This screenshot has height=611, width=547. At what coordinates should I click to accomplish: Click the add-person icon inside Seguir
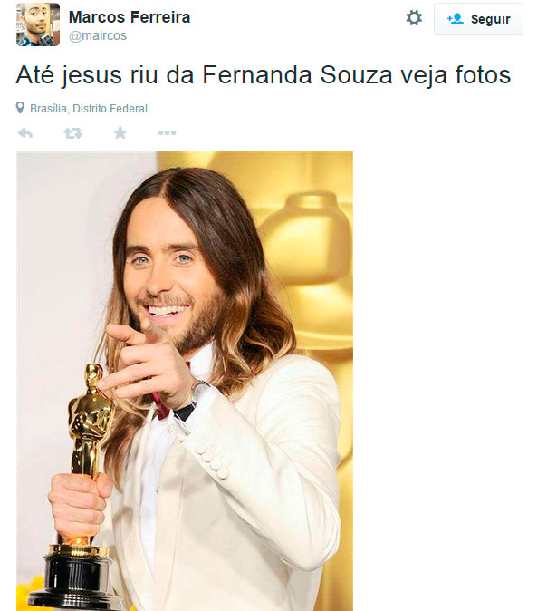click(456, 19)
